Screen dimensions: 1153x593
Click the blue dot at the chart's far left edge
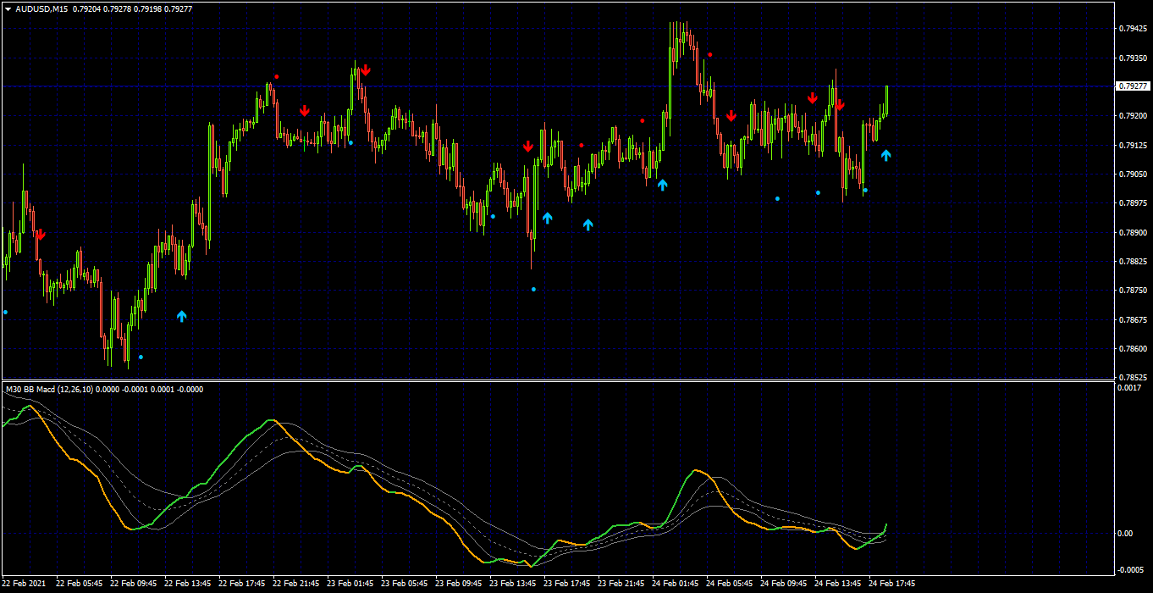click(x=5, y=312)
